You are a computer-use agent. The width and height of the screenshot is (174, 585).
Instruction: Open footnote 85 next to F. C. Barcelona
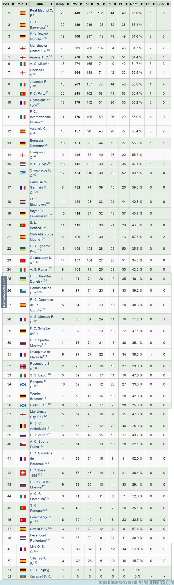click(x=46, y=27)
